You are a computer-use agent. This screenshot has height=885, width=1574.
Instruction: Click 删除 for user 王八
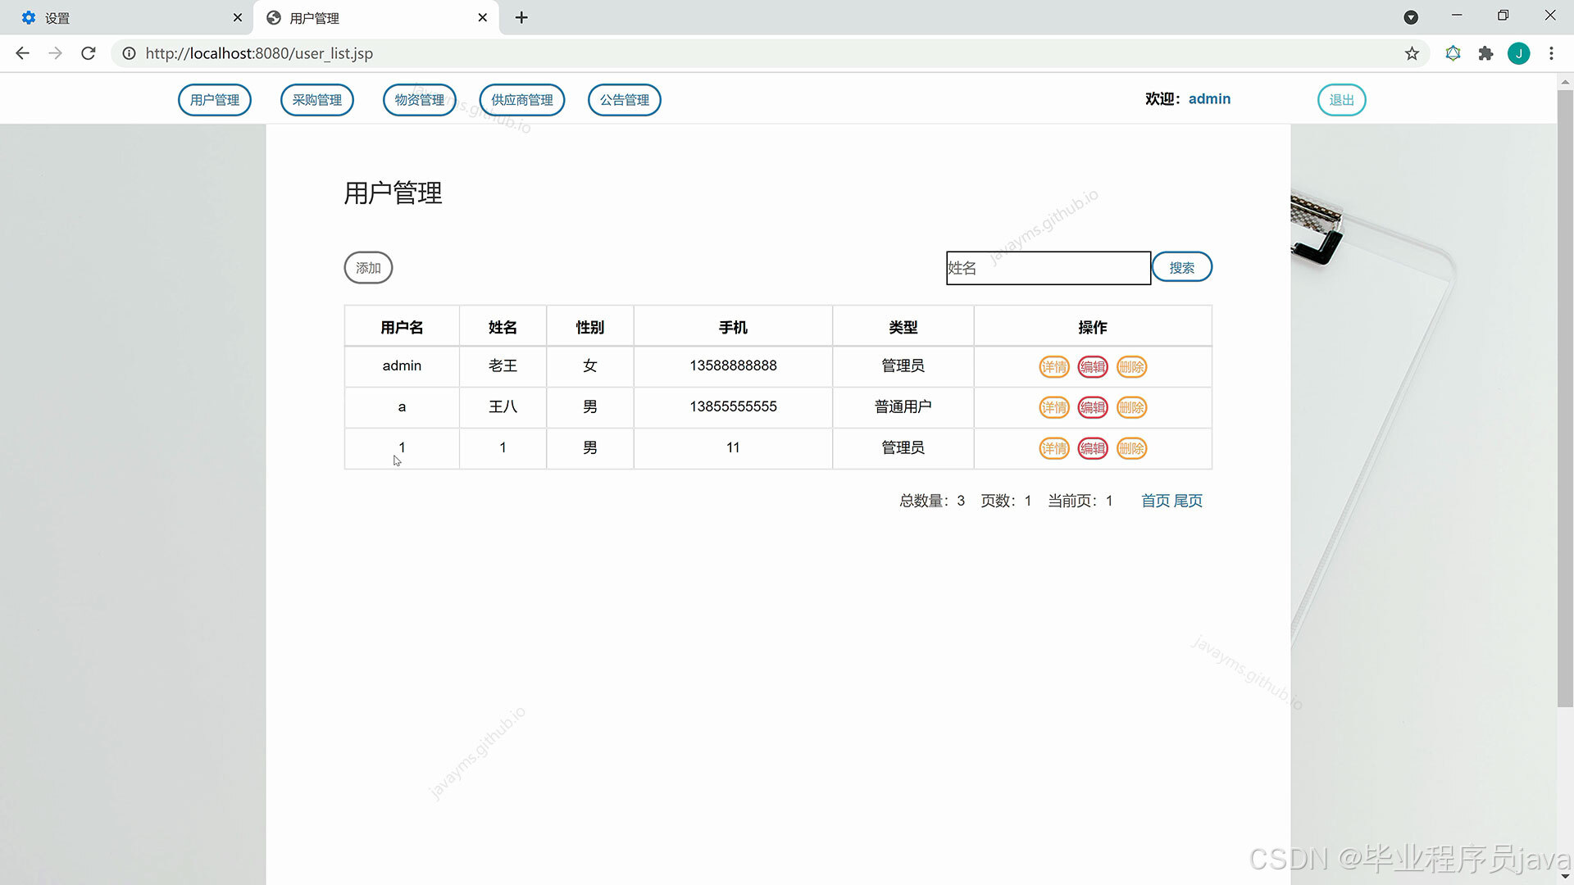1131,407
